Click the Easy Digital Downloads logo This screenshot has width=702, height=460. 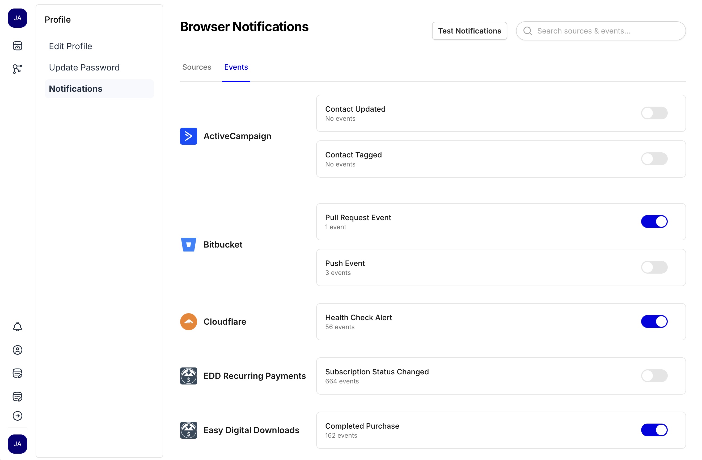point(188,430)
